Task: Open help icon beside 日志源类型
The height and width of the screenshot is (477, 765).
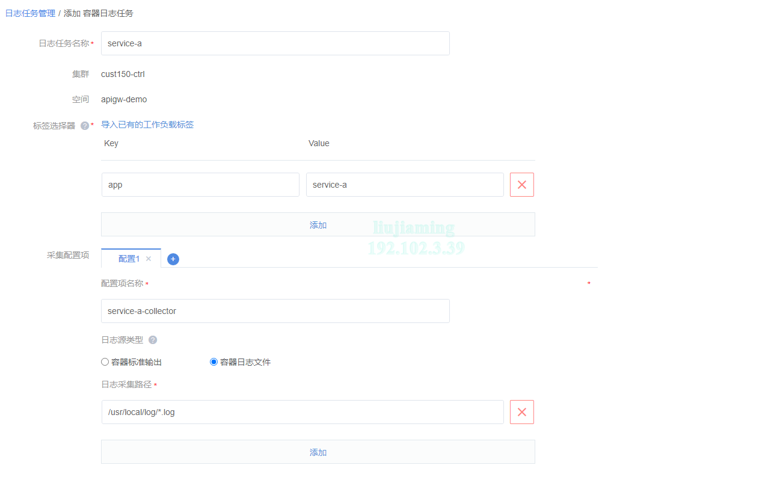Action: (x=153, y=340)
